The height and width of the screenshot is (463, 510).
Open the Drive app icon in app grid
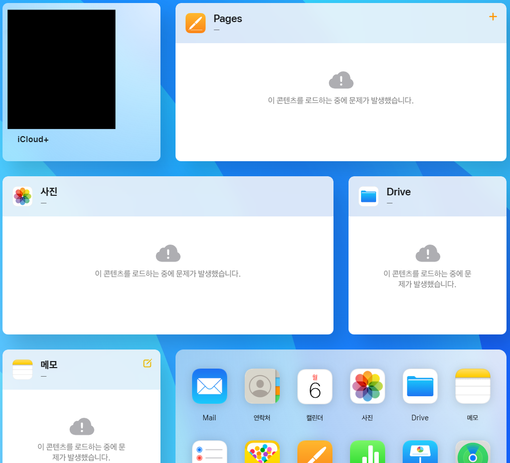click(420, 386)
